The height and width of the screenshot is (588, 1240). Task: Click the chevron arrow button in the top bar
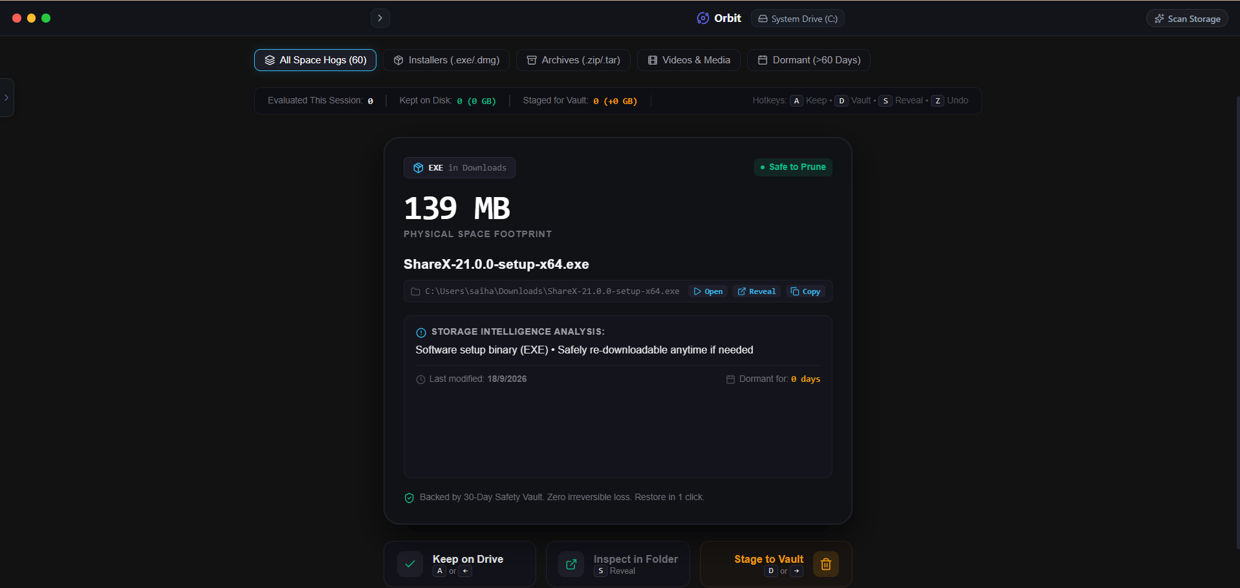380,18
